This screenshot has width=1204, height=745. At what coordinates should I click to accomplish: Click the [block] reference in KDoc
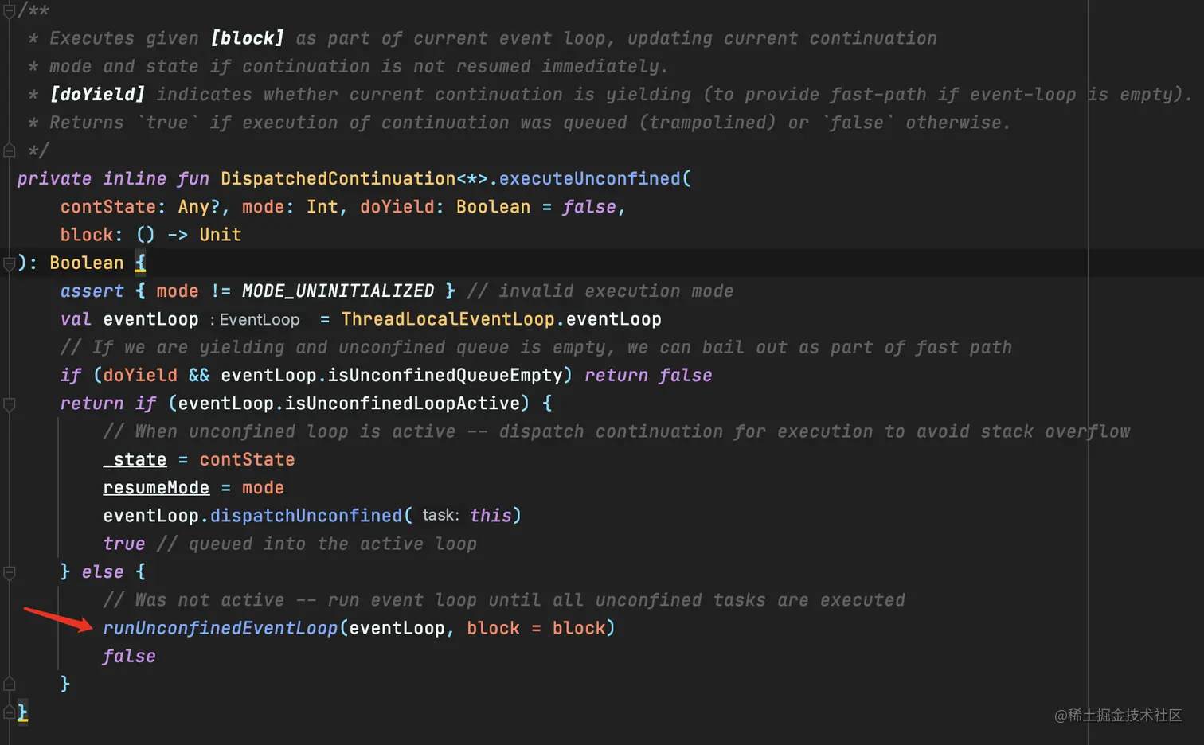tap(247, 38)
